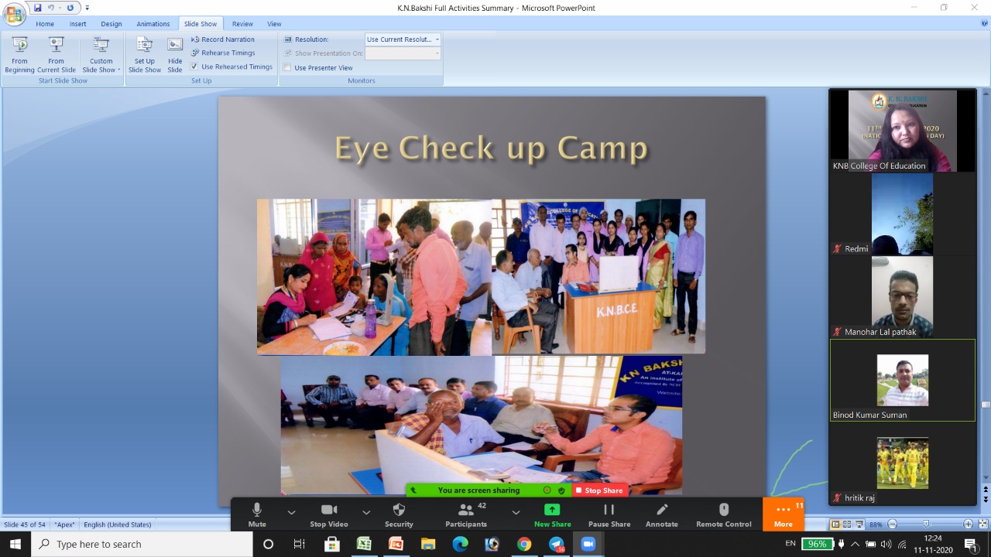991x557 pixels.
Task: Open Excel from the taskbar
Action: click(x=363, y=544)
